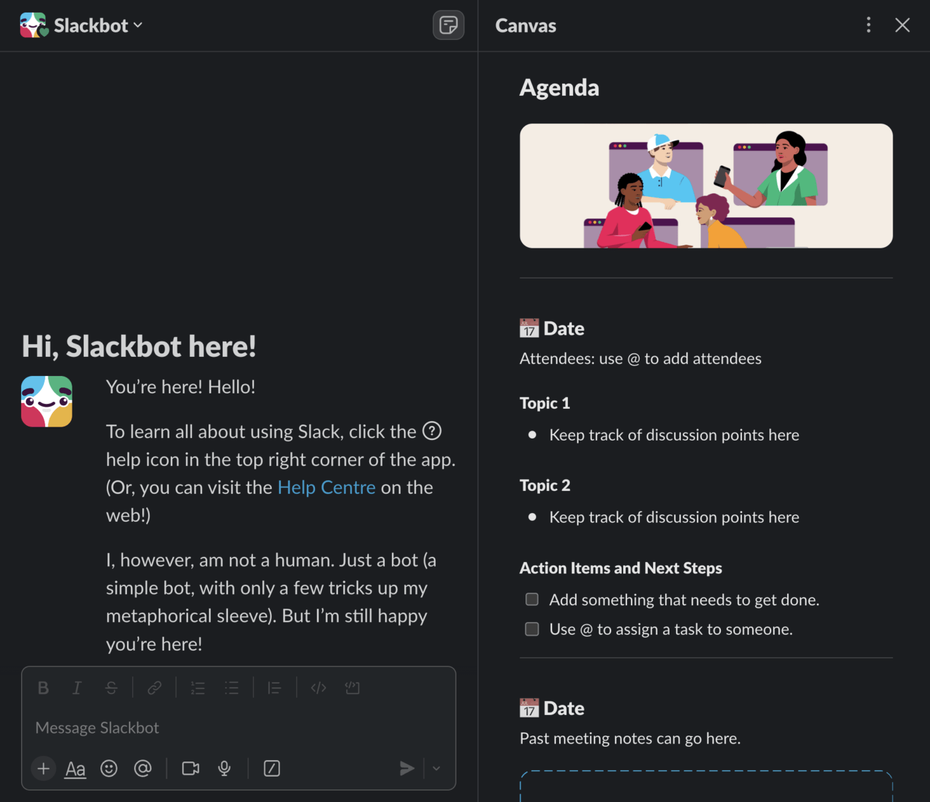The image size is (930, 802).
Task: Record a video clip
Action: pos(191,769)
